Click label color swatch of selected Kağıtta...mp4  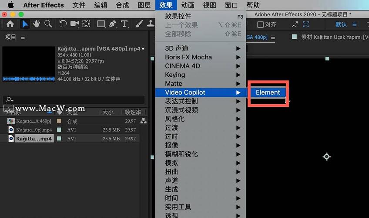coord(59,139)
